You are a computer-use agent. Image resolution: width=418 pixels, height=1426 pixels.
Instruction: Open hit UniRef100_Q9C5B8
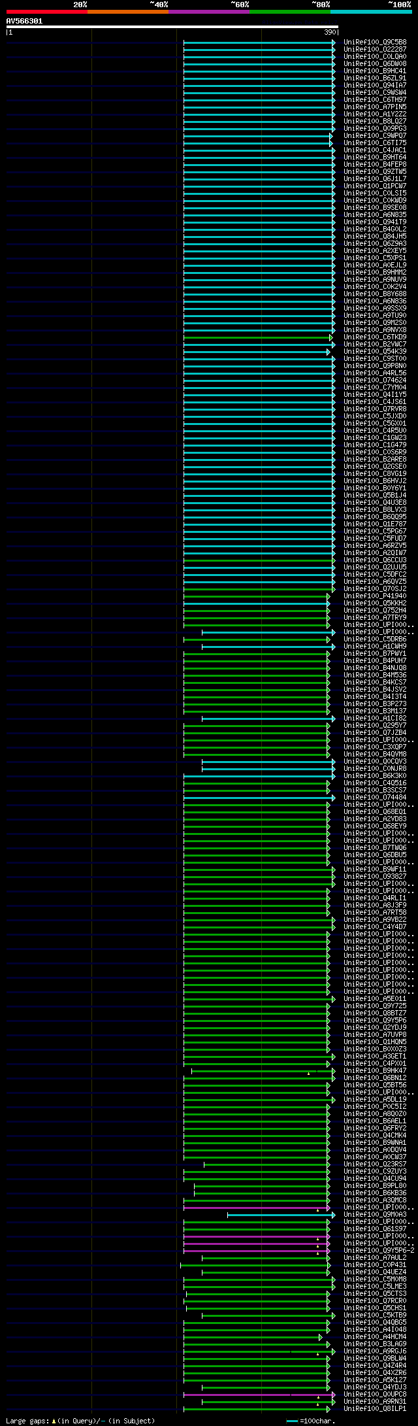tap(375, 42)
